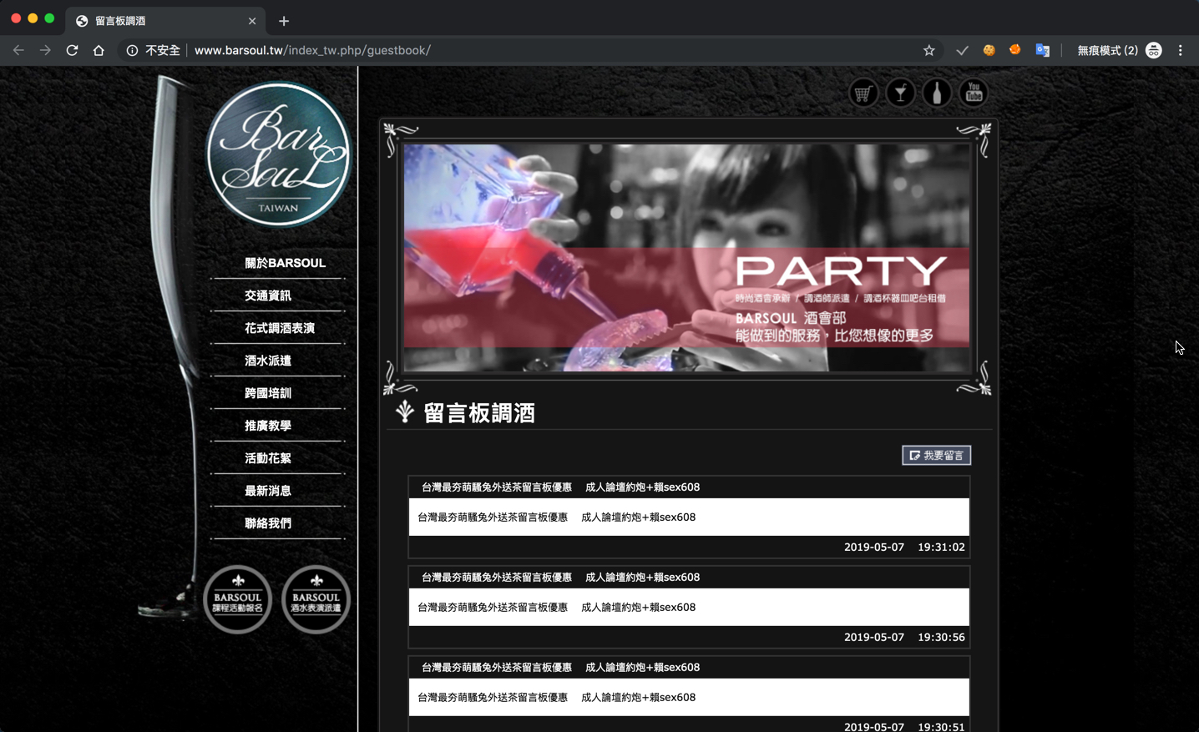Click the body of the 19:30:51 message
This screenshot has width=1199, height=732.
click(x=689, y=698)
